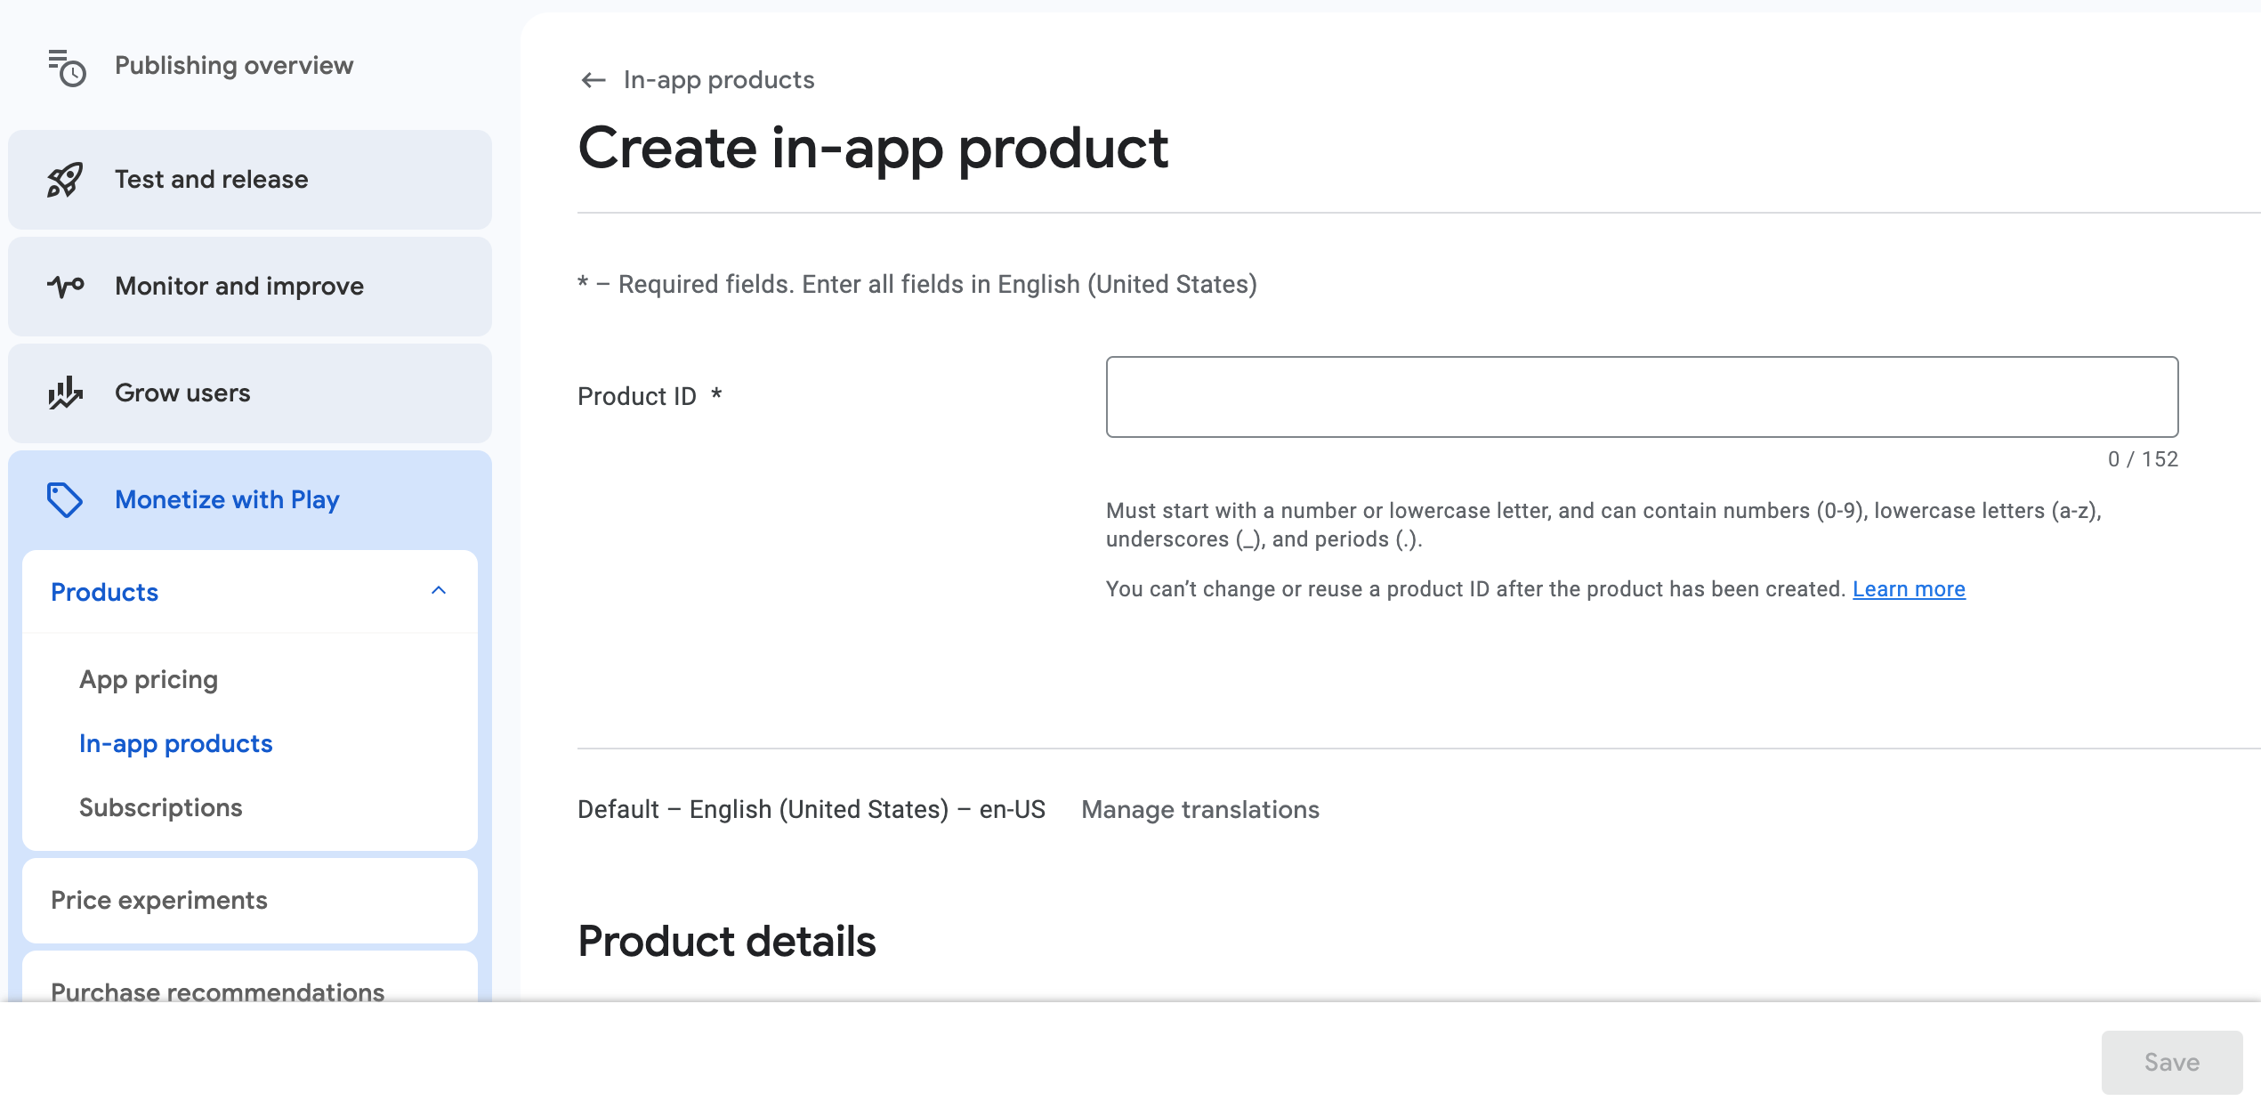Select In-app products in the sidebar
2261x1109 pixels.
(x=175, y=743)
